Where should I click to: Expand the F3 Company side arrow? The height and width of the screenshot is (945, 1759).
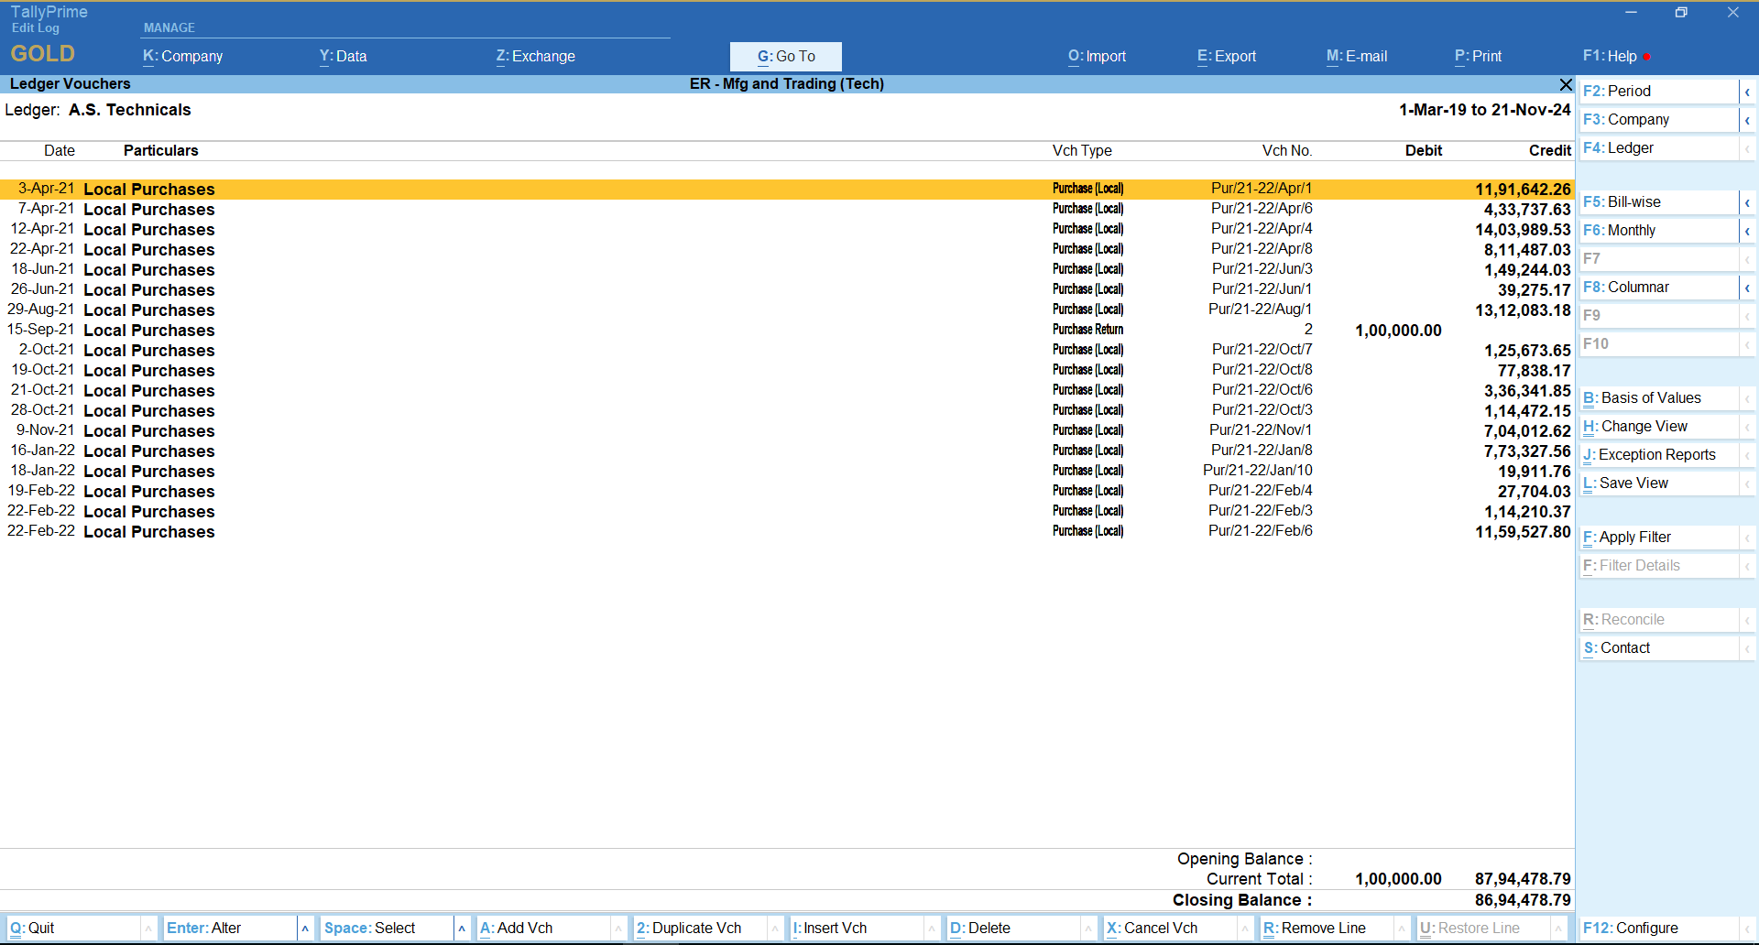[1747, 120]
